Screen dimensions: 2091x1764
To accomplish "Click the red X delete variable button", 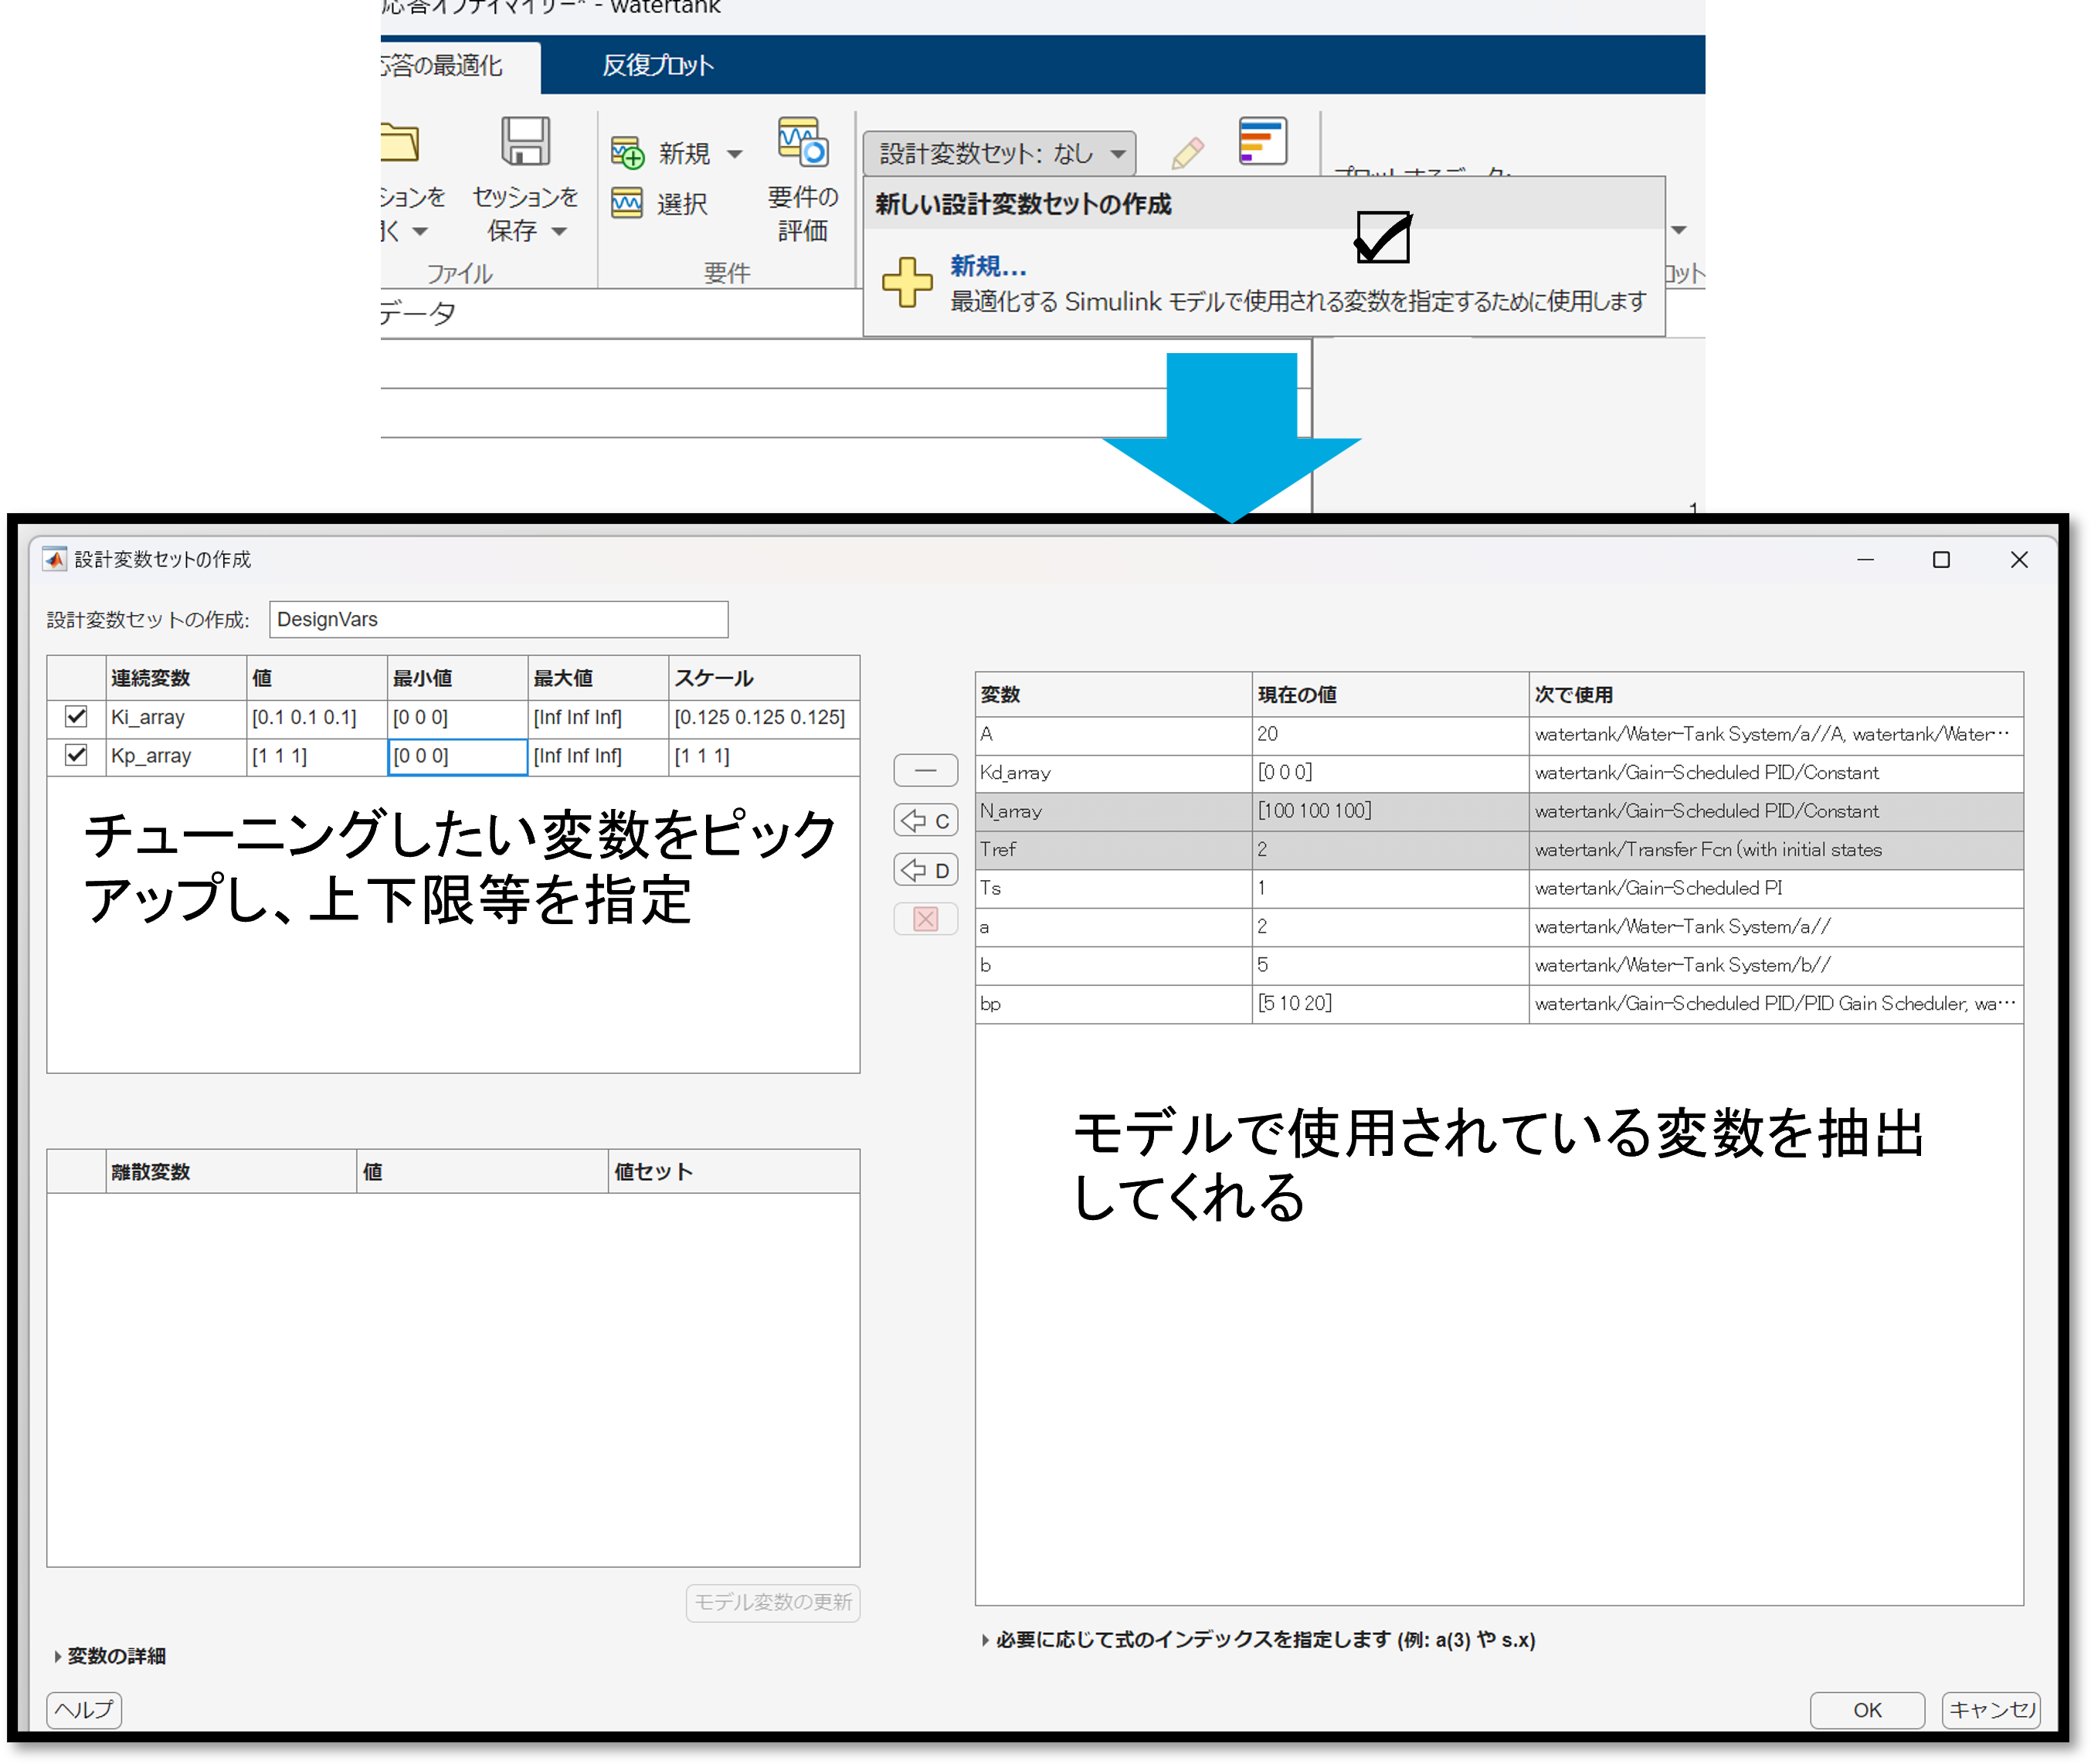I will pyautogui.click(x=925, y=919).
